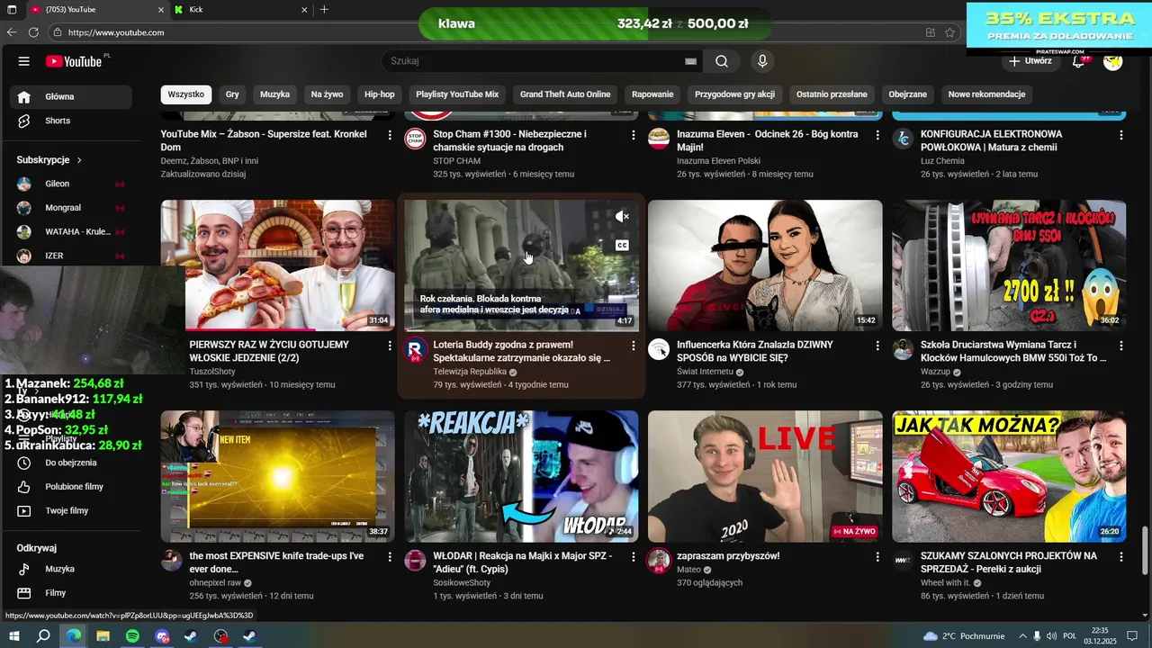Click the Utwórz create button

(x=1030, y=61)
